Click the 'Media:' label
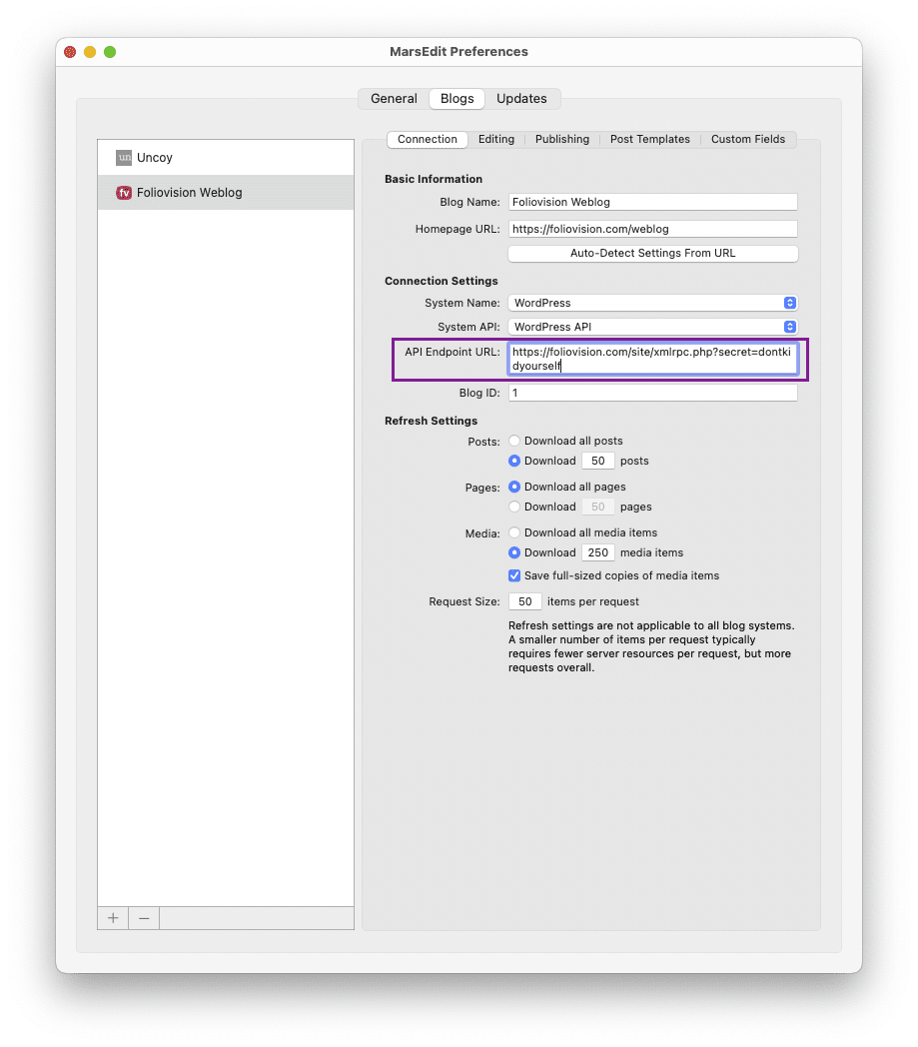Viewport: 918px width, 1047px height. [482, 534]
